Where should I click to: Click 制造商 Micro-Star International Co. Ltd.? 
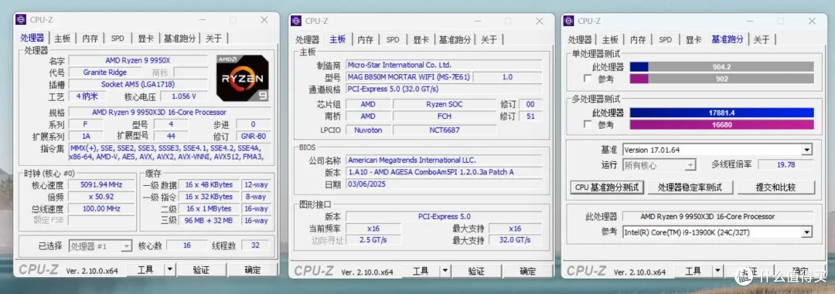444,65
